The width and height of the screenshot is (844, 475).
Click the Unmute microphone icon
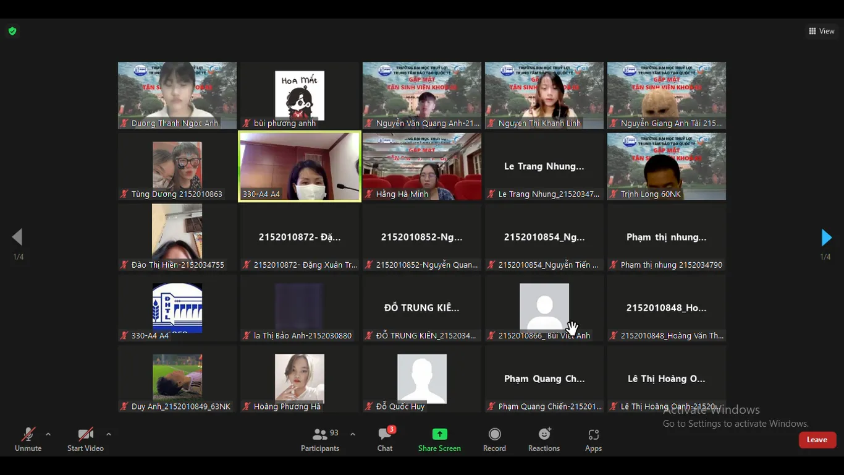tap(28, 435)
